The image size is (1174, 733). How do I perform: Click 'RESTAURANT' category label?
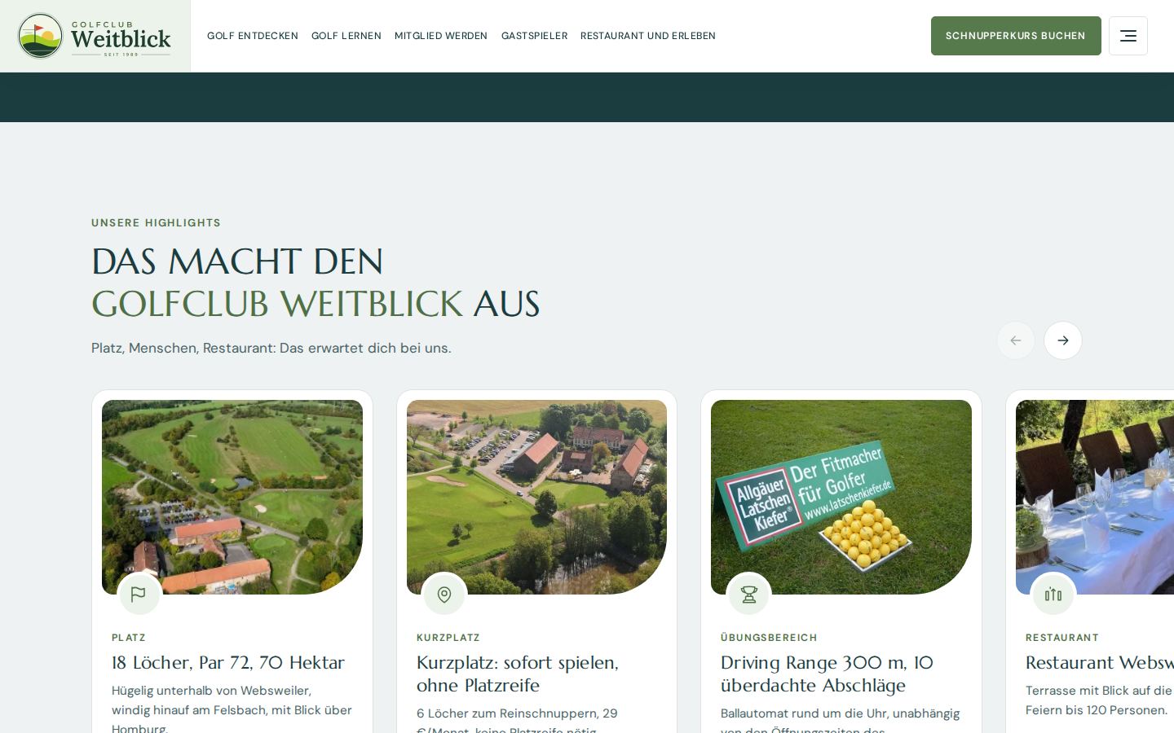(1062, 638)
